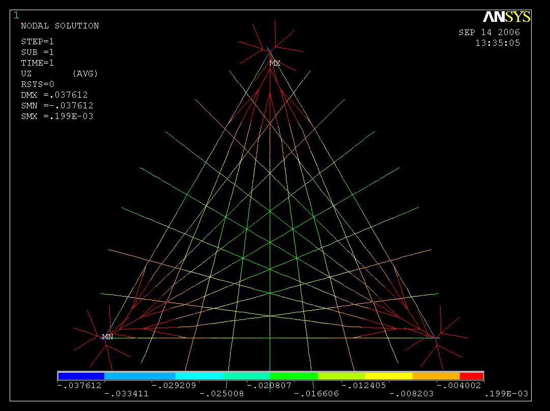Click the MX maximum marker label
The height and width of the screenshot is (411, 550).
click(x=275, y=63)
